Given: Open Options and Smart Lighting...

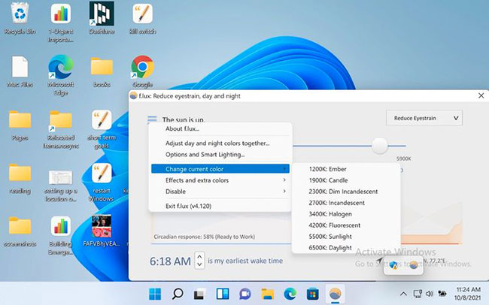Looking at the screenshot, I should [220, 155].
